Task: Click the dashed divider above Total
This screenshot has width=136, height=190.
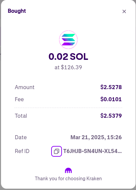Action: point(68,108)
